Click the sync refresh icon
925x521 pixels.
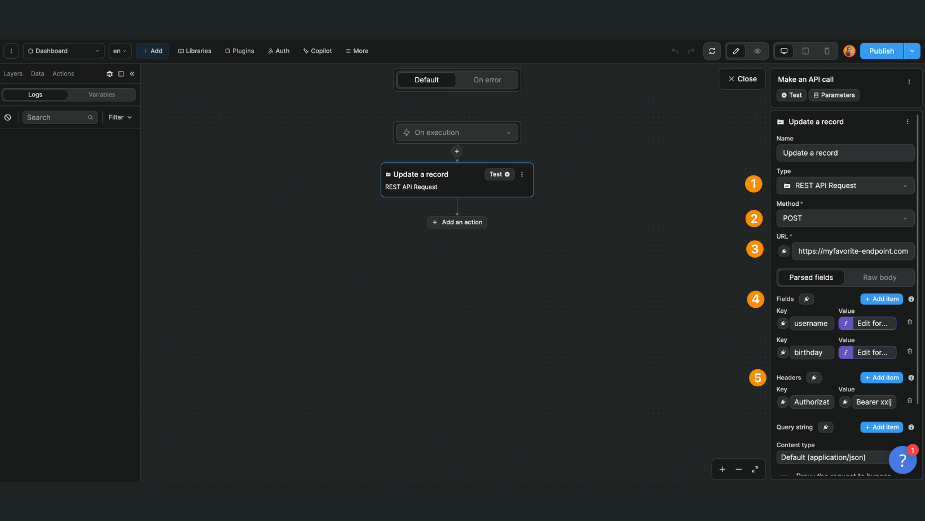coord(712,51)
